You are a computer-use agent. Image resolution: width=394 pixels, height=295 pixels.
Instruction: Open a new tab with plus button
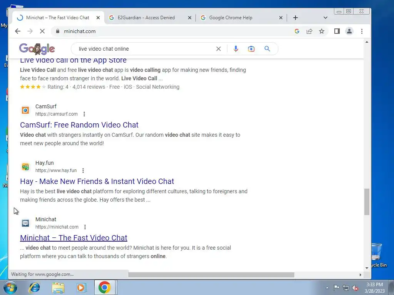coord(295,18)
